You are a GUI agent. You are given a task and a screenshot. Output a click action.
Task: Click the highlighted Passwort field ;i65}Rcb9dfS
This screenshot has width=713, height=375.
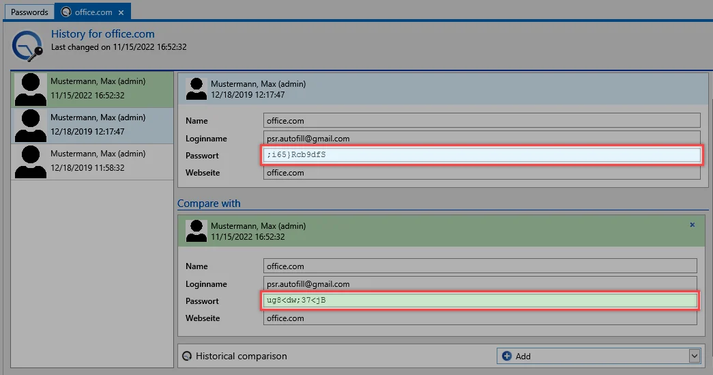pos(482,155)
